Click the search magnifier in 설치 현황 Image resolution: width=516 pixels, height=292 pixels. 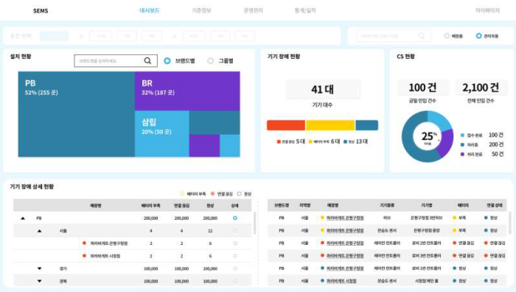(147, 61)
